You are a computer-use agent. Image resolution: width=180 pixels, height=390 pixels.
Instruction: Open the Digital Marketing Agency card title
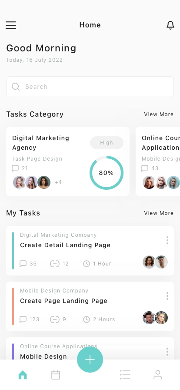click(x=41, y=143)
